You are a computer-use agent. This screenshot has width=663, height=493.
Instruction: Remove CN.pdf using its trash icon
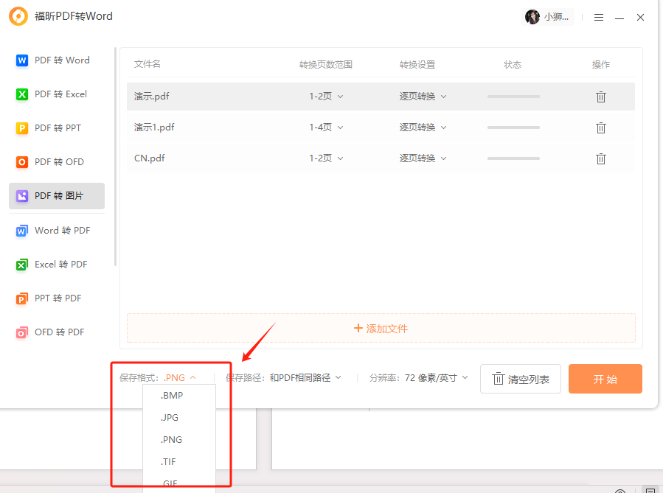point(600,158)
